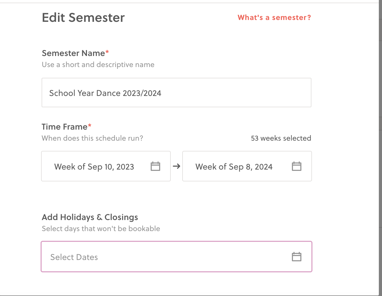Image resolution: width=382 pixels, height=296 pixels.
Task: Open the end week calendar icon
Action: point(296,166)
